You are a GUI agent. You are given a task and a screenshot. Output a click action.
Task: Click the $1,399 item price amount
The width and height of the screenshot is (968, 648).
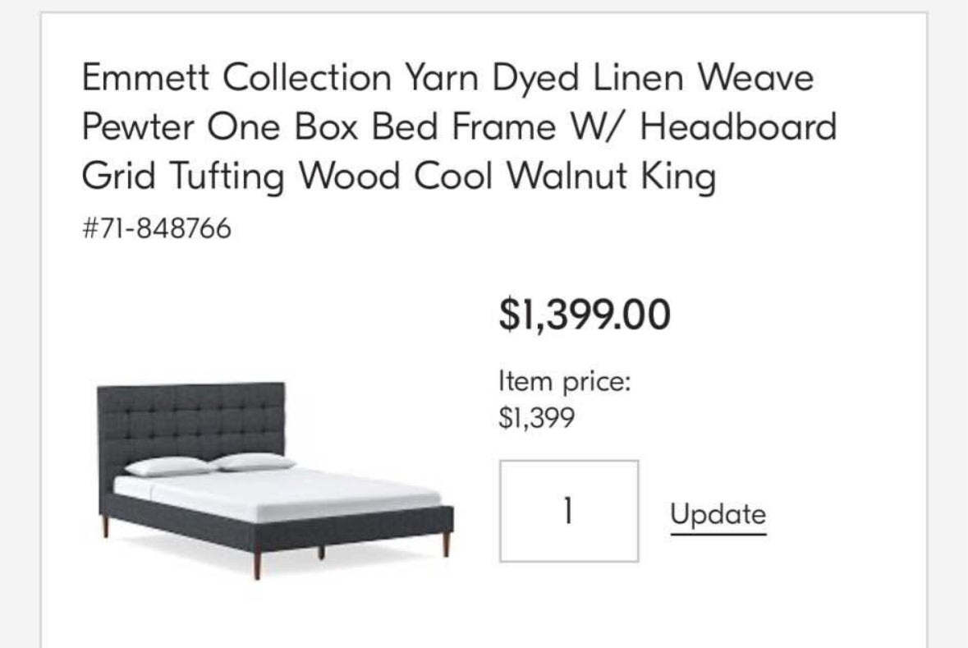(534, 417)
